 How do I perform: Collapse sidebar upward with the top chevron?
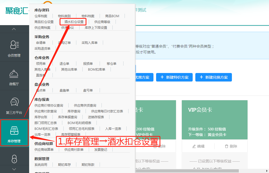(14, 29)
